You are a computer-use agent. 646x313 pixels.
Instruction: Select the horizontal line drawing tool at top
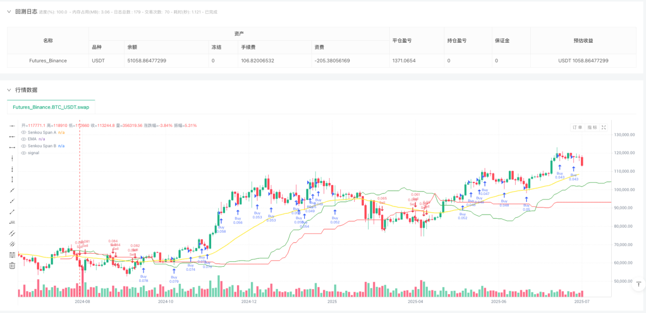click(12, 125)
